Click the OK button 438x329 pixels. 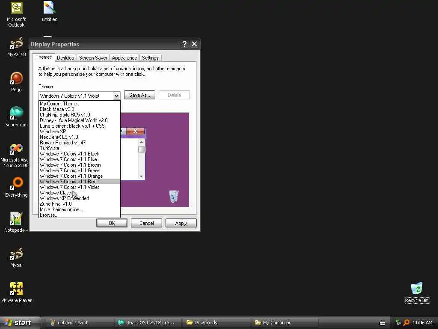(x=112, y=223)
